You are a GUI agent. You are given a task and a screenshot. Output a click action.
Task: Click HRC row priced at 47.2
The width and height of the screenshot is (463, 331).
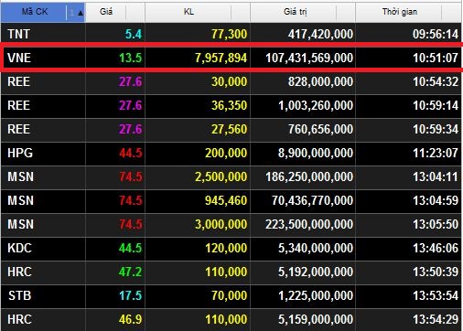tap(231, 272)
